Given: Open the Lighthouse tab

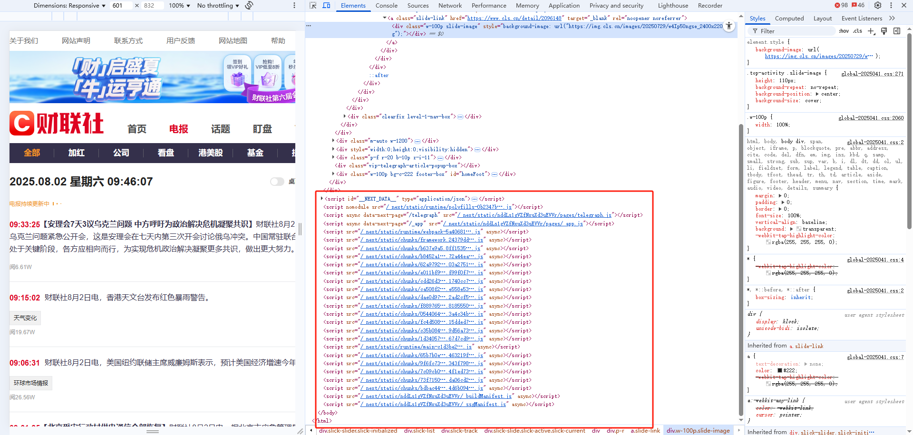Looking at the screenshot, I should [673, 6].
